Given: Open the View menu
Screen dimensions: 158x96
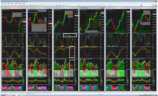Looking at the screenshot, I should click(5, 3).
